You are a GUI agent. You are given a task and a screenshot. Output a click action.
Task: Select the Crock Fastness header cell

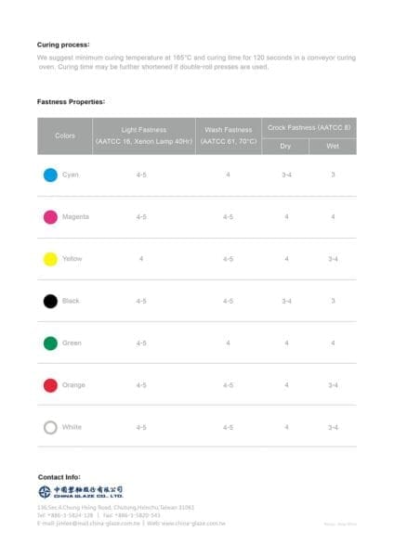click(309, 127)
